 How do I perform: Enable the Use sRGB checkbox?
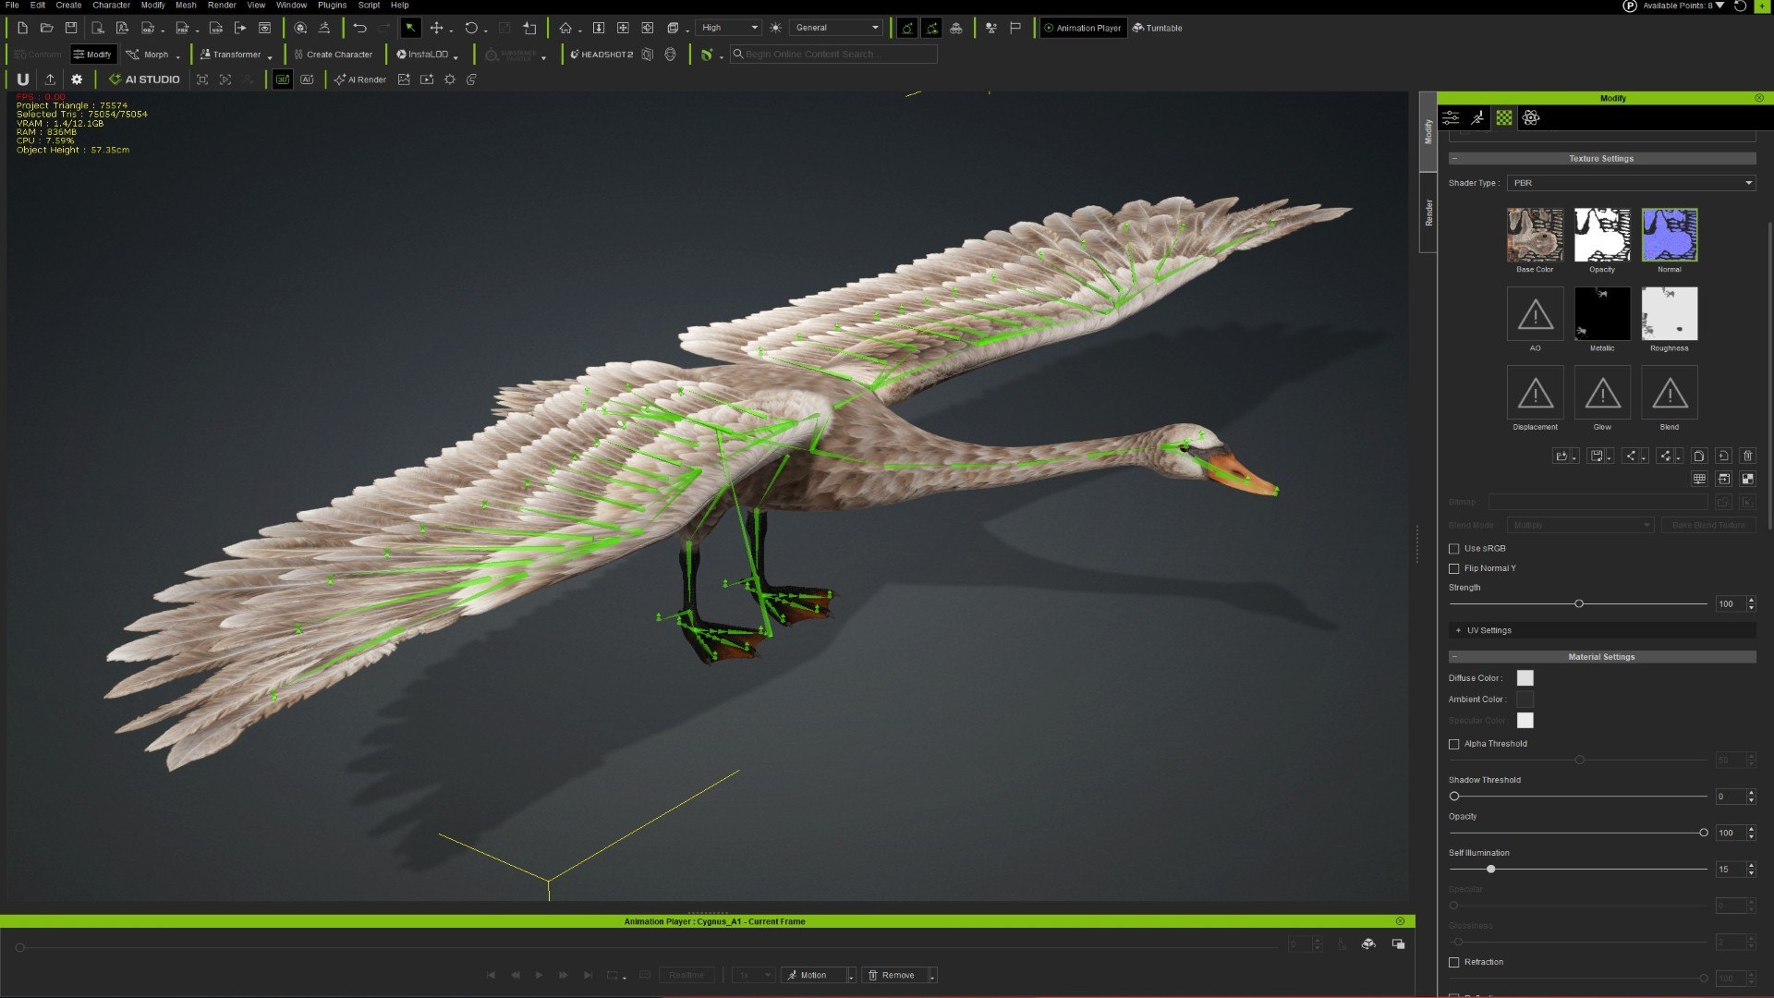click(x=1454, y=549)
